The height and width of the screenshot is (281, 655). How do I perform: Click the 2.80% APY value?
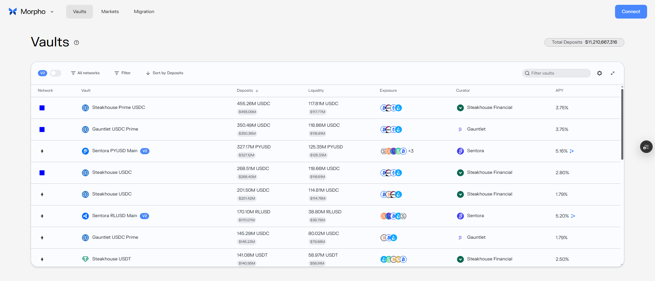(x=562, y=173)
